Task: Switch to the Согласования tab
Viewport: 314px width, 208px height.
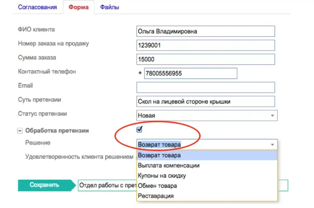Action: (38, 7)
